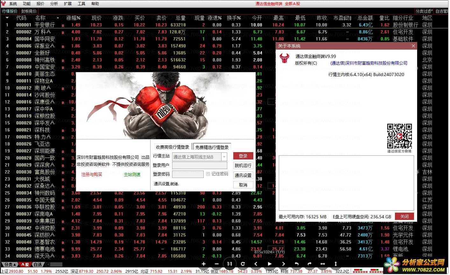Open the 报价 menu

(40, 4)
